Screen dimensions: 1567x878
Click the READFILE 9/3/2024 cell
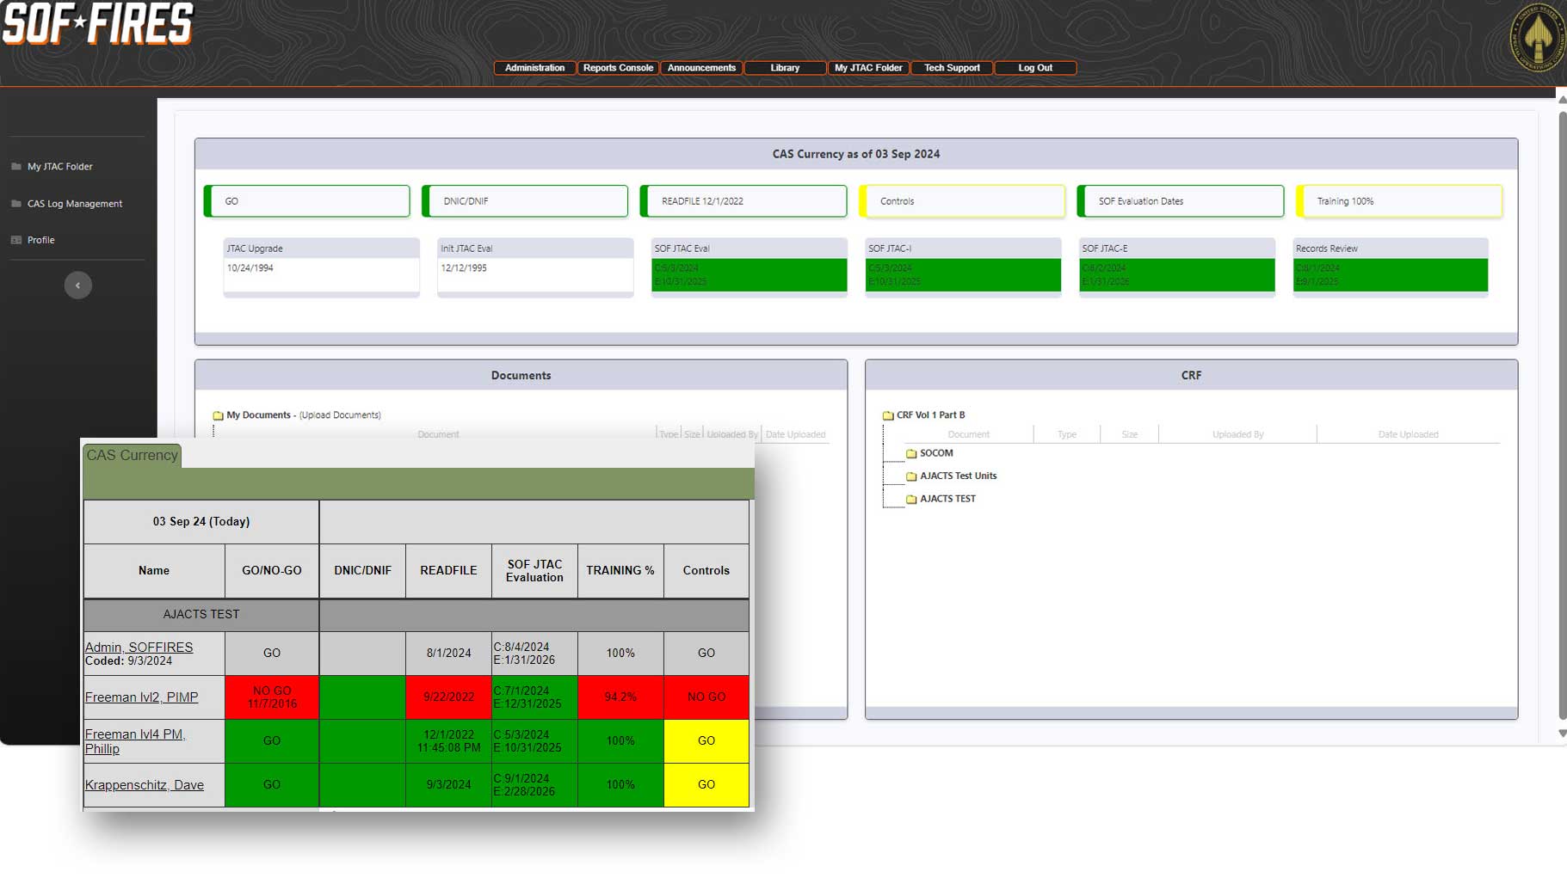point(448,785)
